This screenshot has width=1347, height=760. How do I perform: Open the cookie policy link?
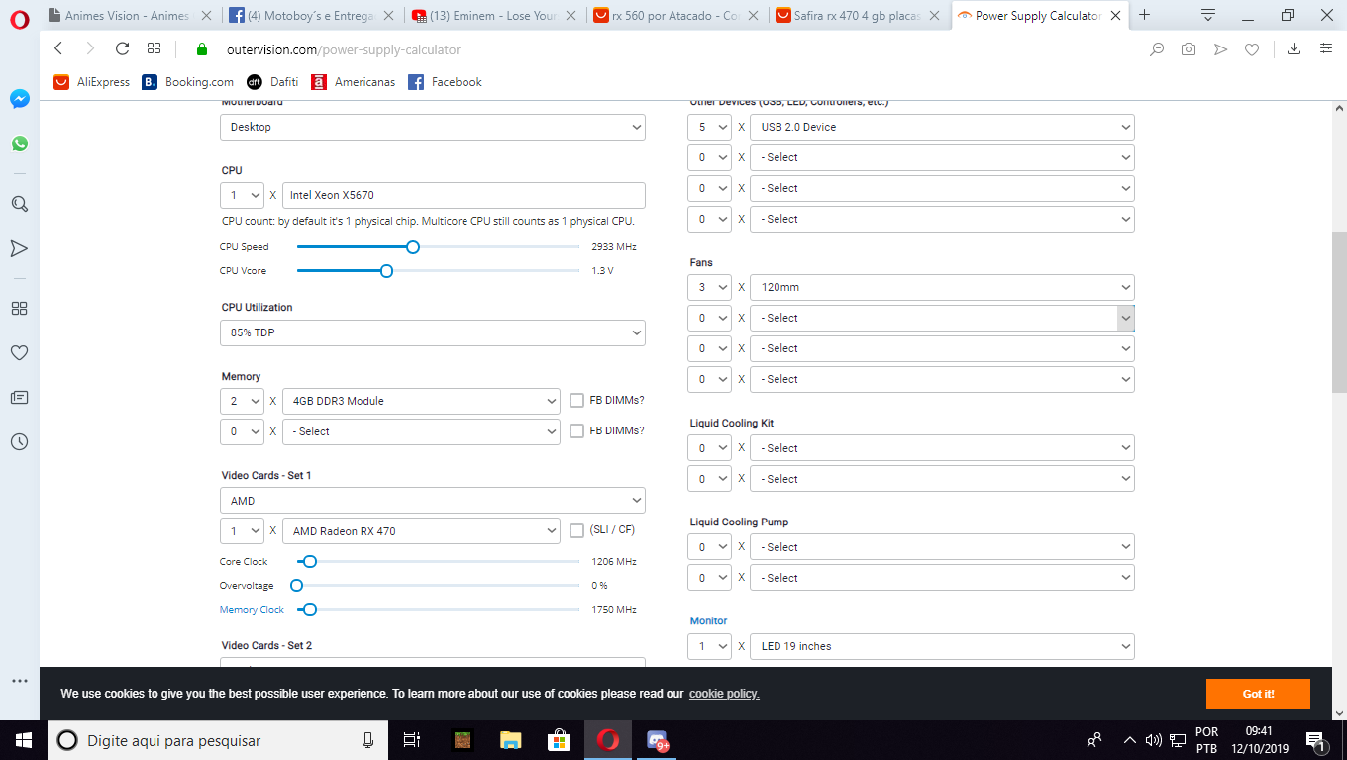[724, 694]
